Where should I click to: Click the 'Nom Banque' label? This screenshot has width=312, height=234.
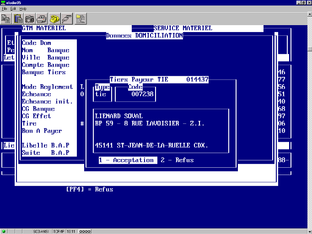(x=46, y=50)
